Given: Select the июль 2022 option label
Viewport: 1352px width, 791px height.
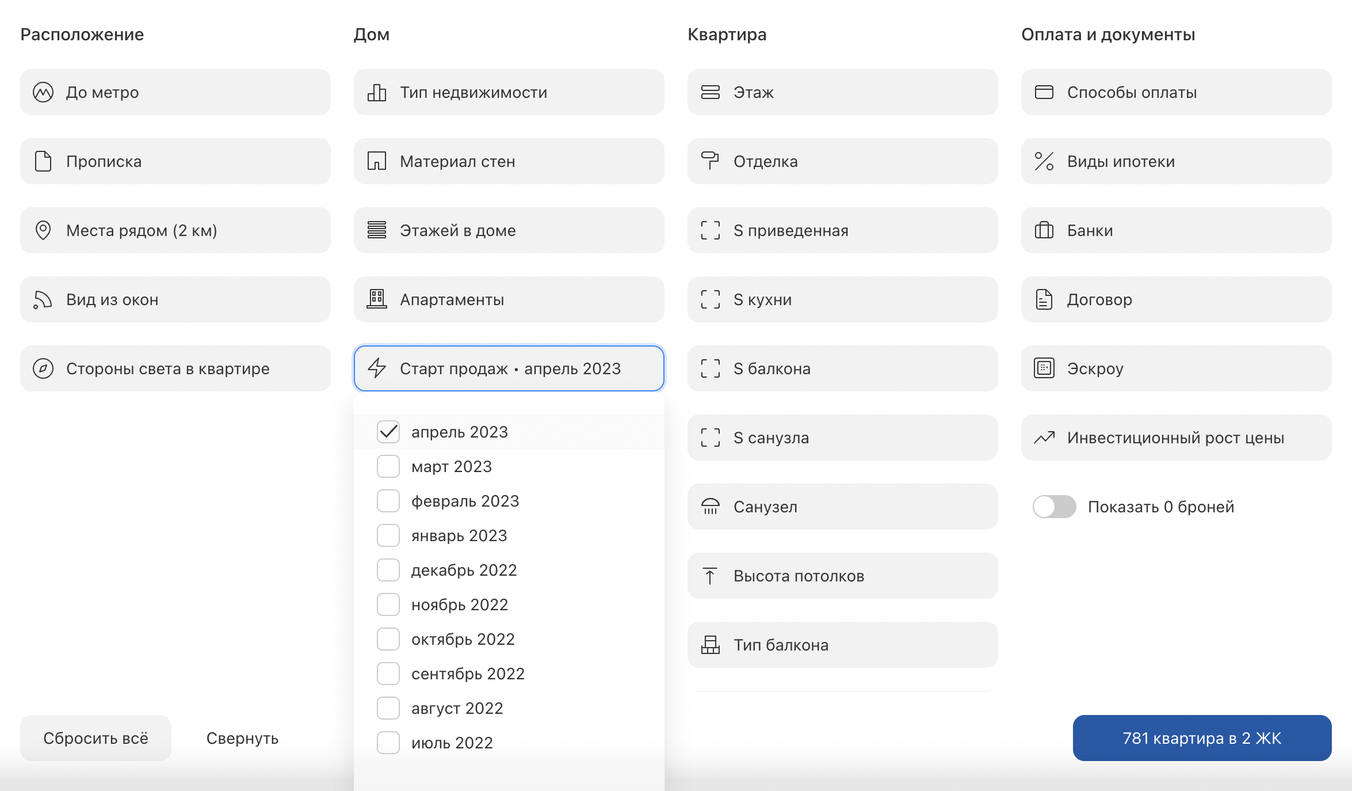Looking at the screenshot, I should (x=452, y=743).
